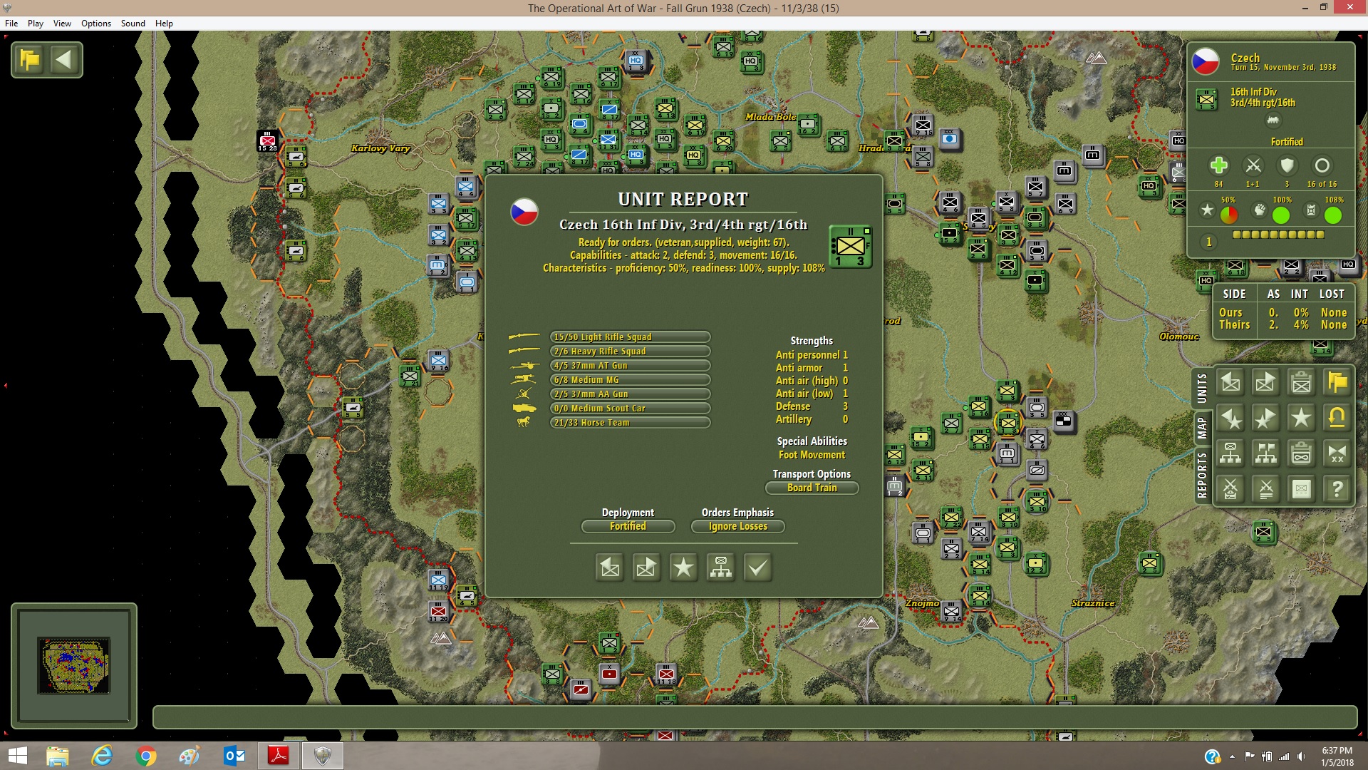The height and width of the screenshot is (770, 1368).
Task: Click the Ignore Losses orders emphasis button
Action: coord(738,526)
